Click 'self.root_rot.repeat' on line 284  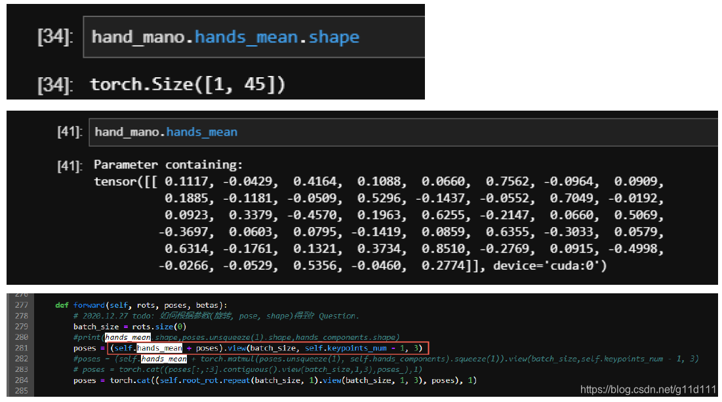tap(205, 380)
